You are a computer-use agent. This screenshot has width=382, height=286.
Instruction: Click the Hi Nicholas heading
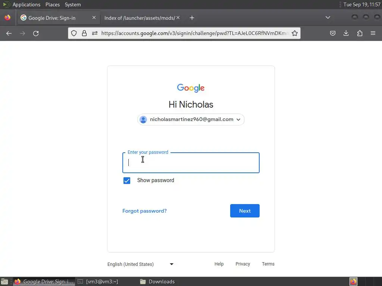tap(191, 105)
